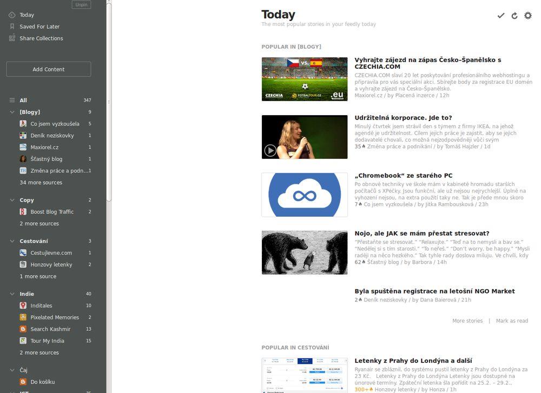Collapse the Indie category
The image size is (541, 393).
(x=12, y=294)
